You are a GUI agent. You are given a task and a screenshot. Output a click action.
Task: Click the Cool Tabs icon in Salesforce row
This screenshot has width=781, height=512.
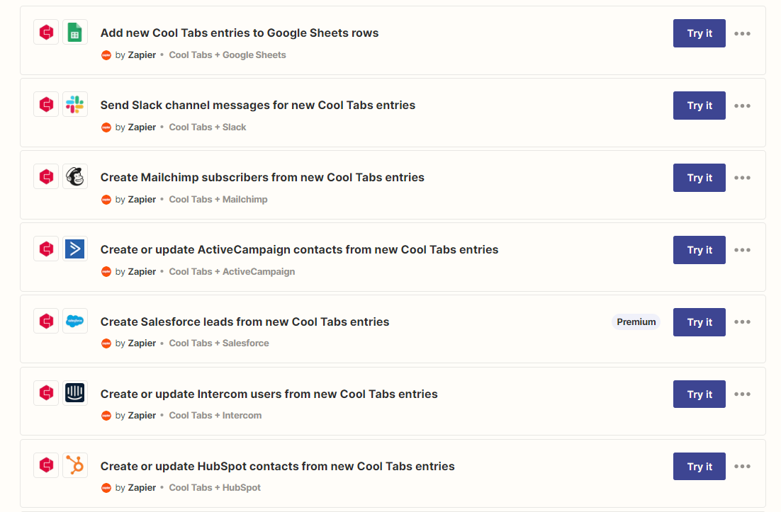click(x=46, y=321)
